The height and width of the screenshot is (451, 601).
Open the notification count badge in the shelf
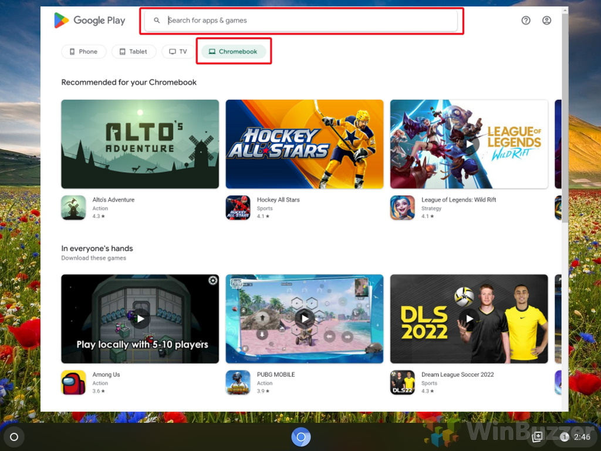(x=564, y=437)
